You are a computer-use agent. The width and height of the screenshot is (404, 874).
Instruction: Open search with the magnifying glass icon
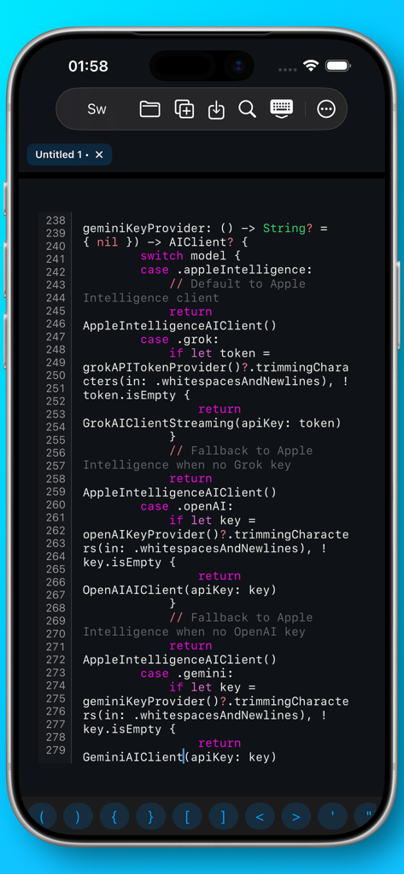(247, 109)
